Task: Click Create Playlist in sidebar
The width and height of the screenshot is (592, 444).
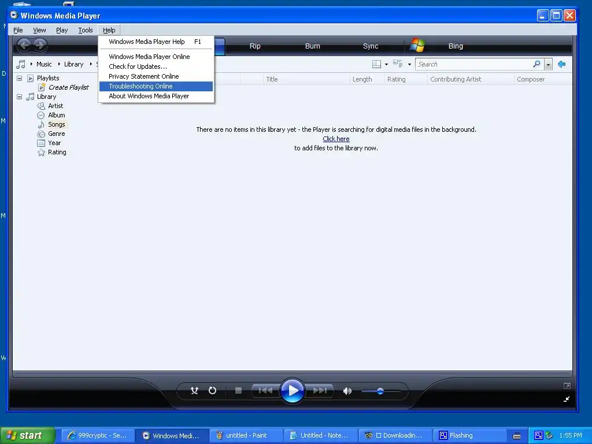Action: (x=68, y=87)
